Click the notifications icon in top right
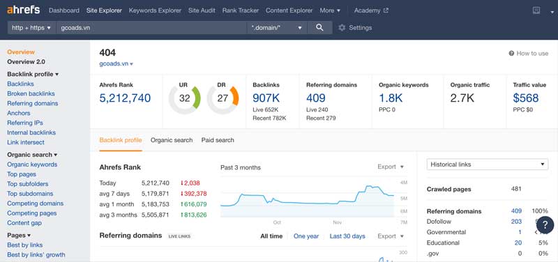Screen dimensions: 558x262 click(536, 10)
